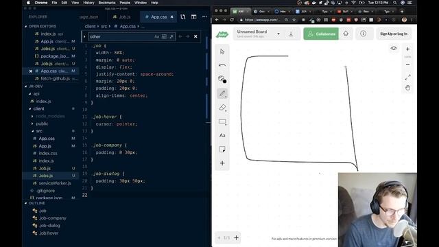The image size is (439, 247).
Task: Zoom in the whiteboard with the plus icon
Action: click(407, 49)
